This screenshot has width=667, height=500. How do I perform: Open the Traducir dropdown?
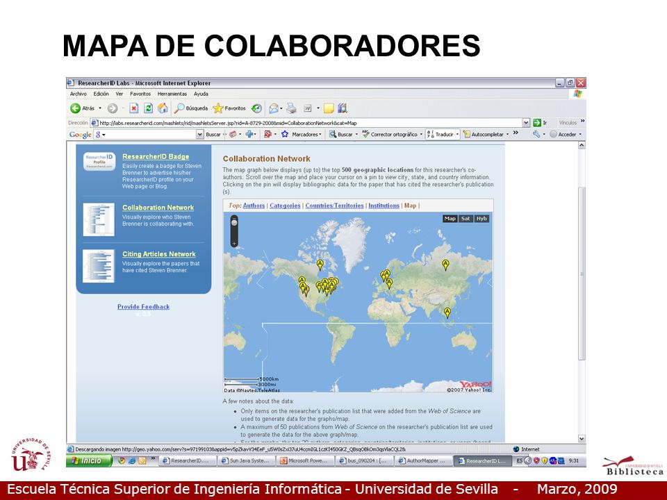pos(457,134)
